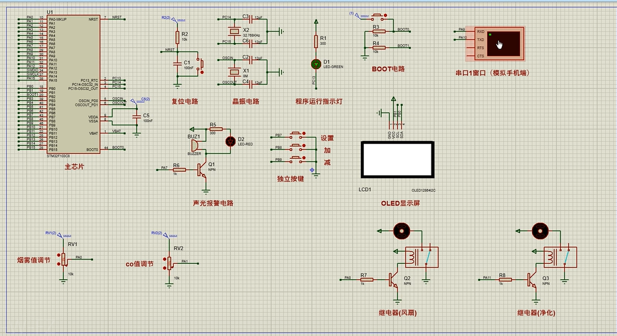Open the virtual terminal serial window component
This screenshot has height=336, width=617.
pyautogui.click(x=495, y=44)
